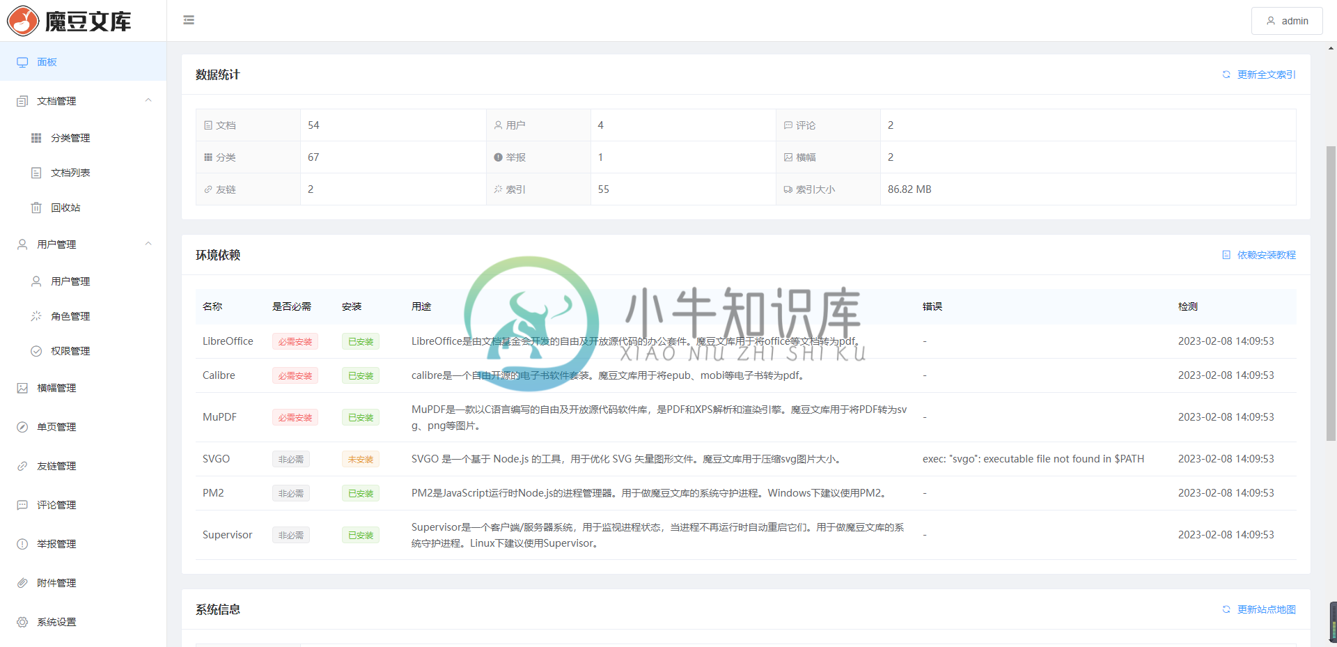The height and width of the screenshot is (647, 1337).
Task: Click the MuPDF name cell
Action: click(219, 417)
